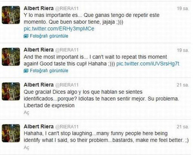Click @RIERA11 handle in fourth tweet
Screen dimensions: 195x155
[67, 127]
